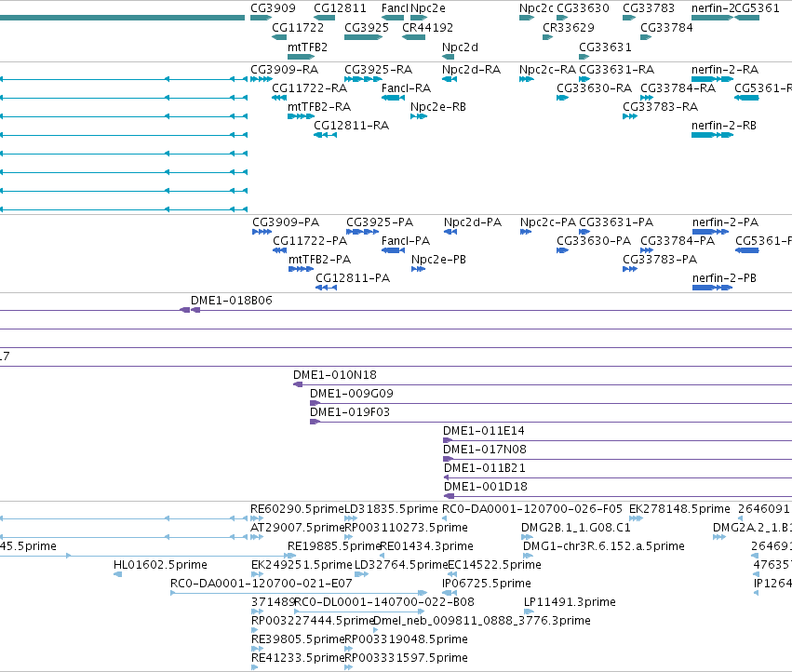Click the DME1-011B21 clone
The image size is (792, 672).
618,477
